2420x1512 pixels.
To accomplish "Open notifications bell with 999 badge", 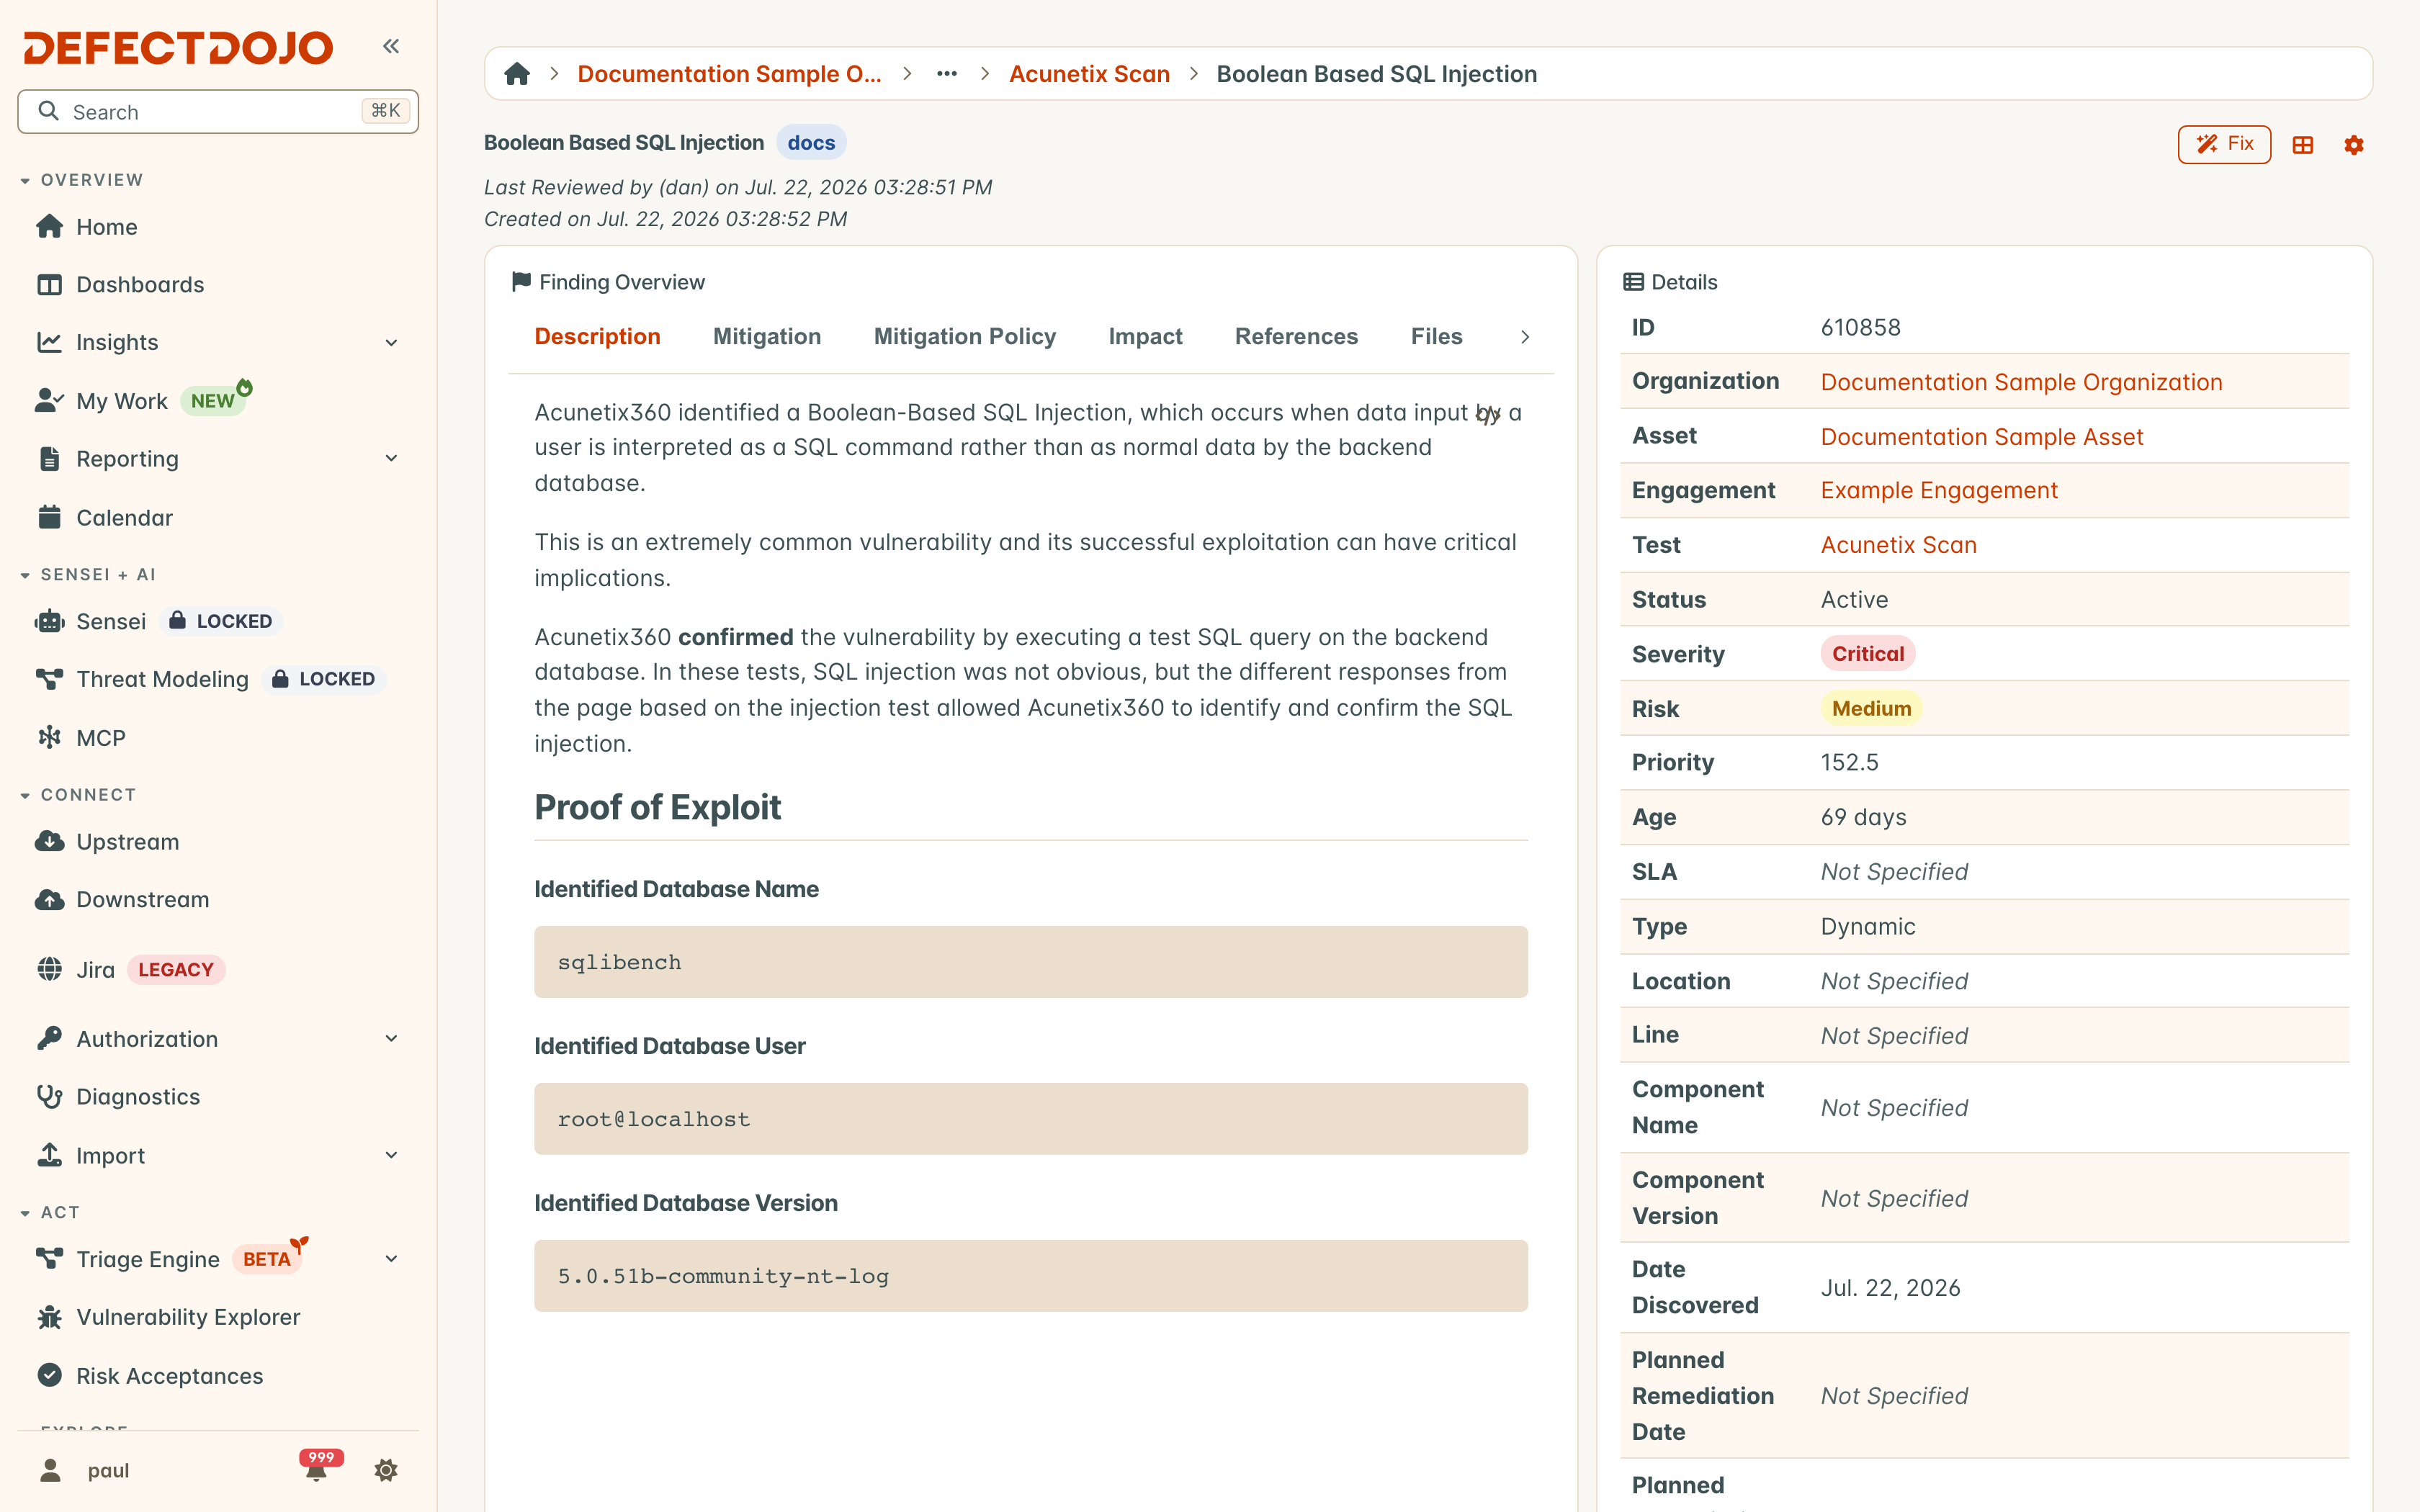I will coord(317,1469).
